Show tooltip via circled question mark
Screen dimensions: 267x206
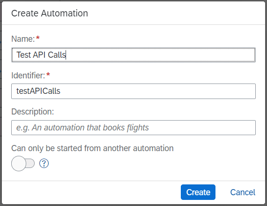(x=44, y=163)
